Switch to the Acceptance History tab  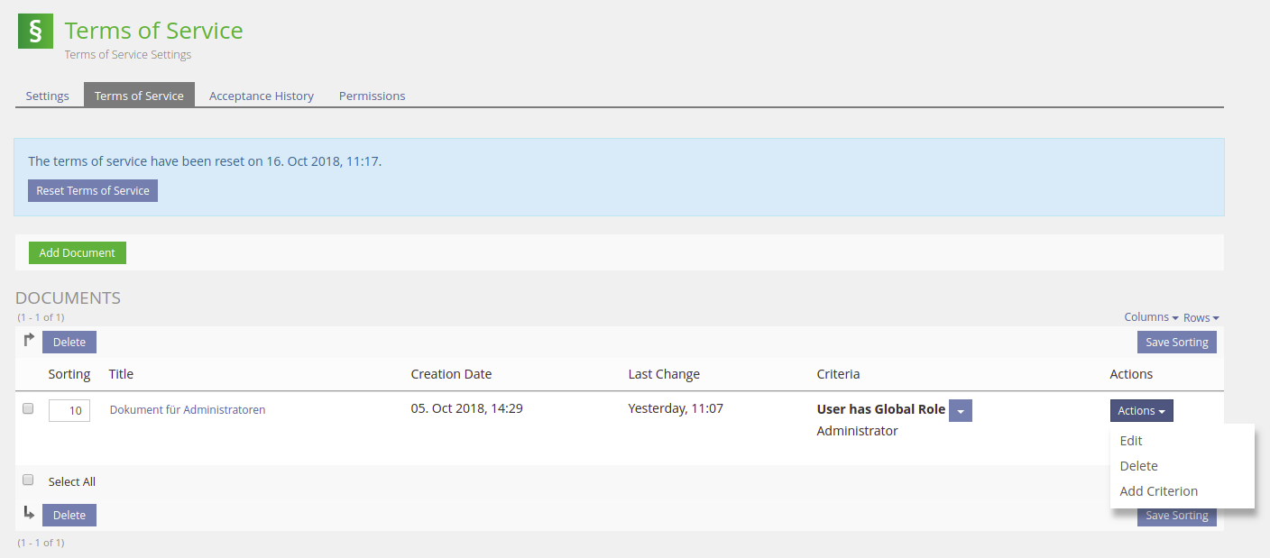tap(262, 96)
